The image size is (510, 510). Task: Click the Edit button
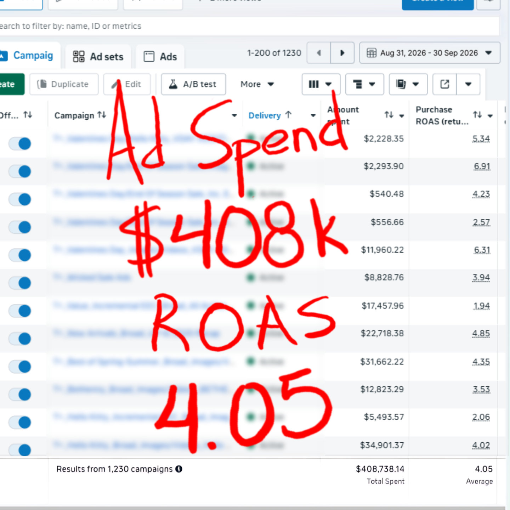pos(127,84)
